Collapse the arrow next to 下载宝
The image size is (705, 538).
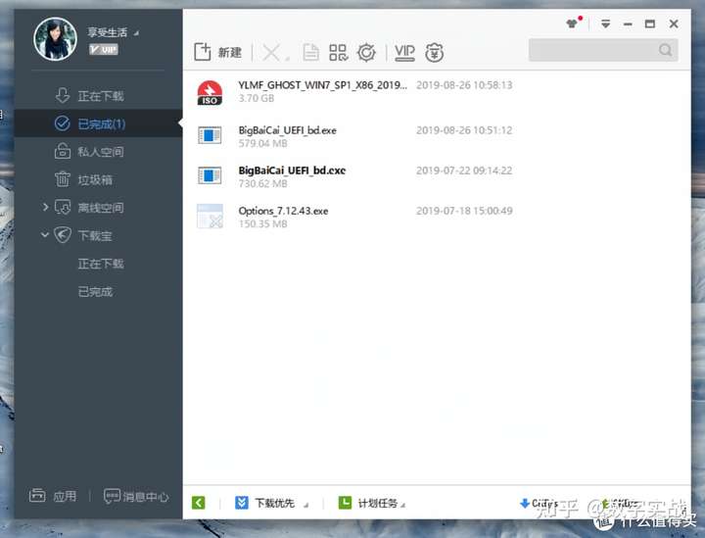(x=44, y=235)
